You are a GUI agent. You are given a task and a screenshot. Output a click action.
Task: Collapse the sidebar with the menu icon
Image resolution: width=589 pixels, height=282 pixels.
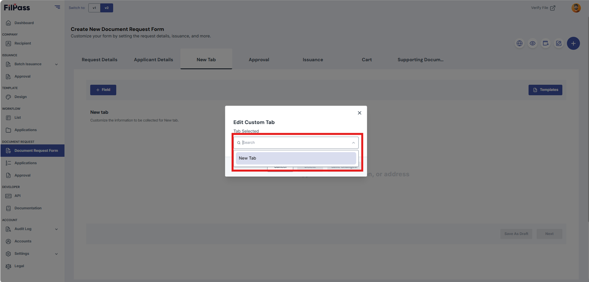point(57,7)
